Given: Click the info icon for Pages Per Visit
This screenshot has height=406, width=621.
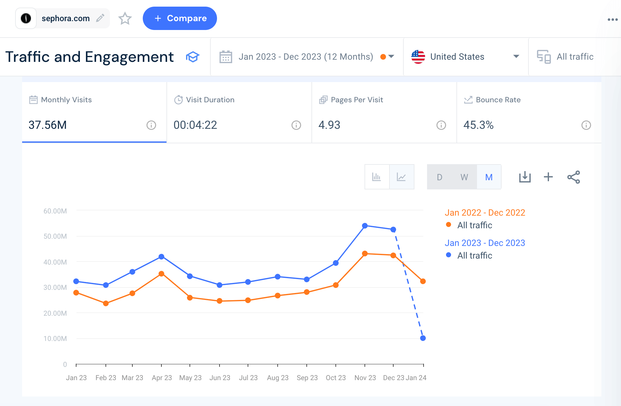Looking at the screenshot, I should point(441,125).
